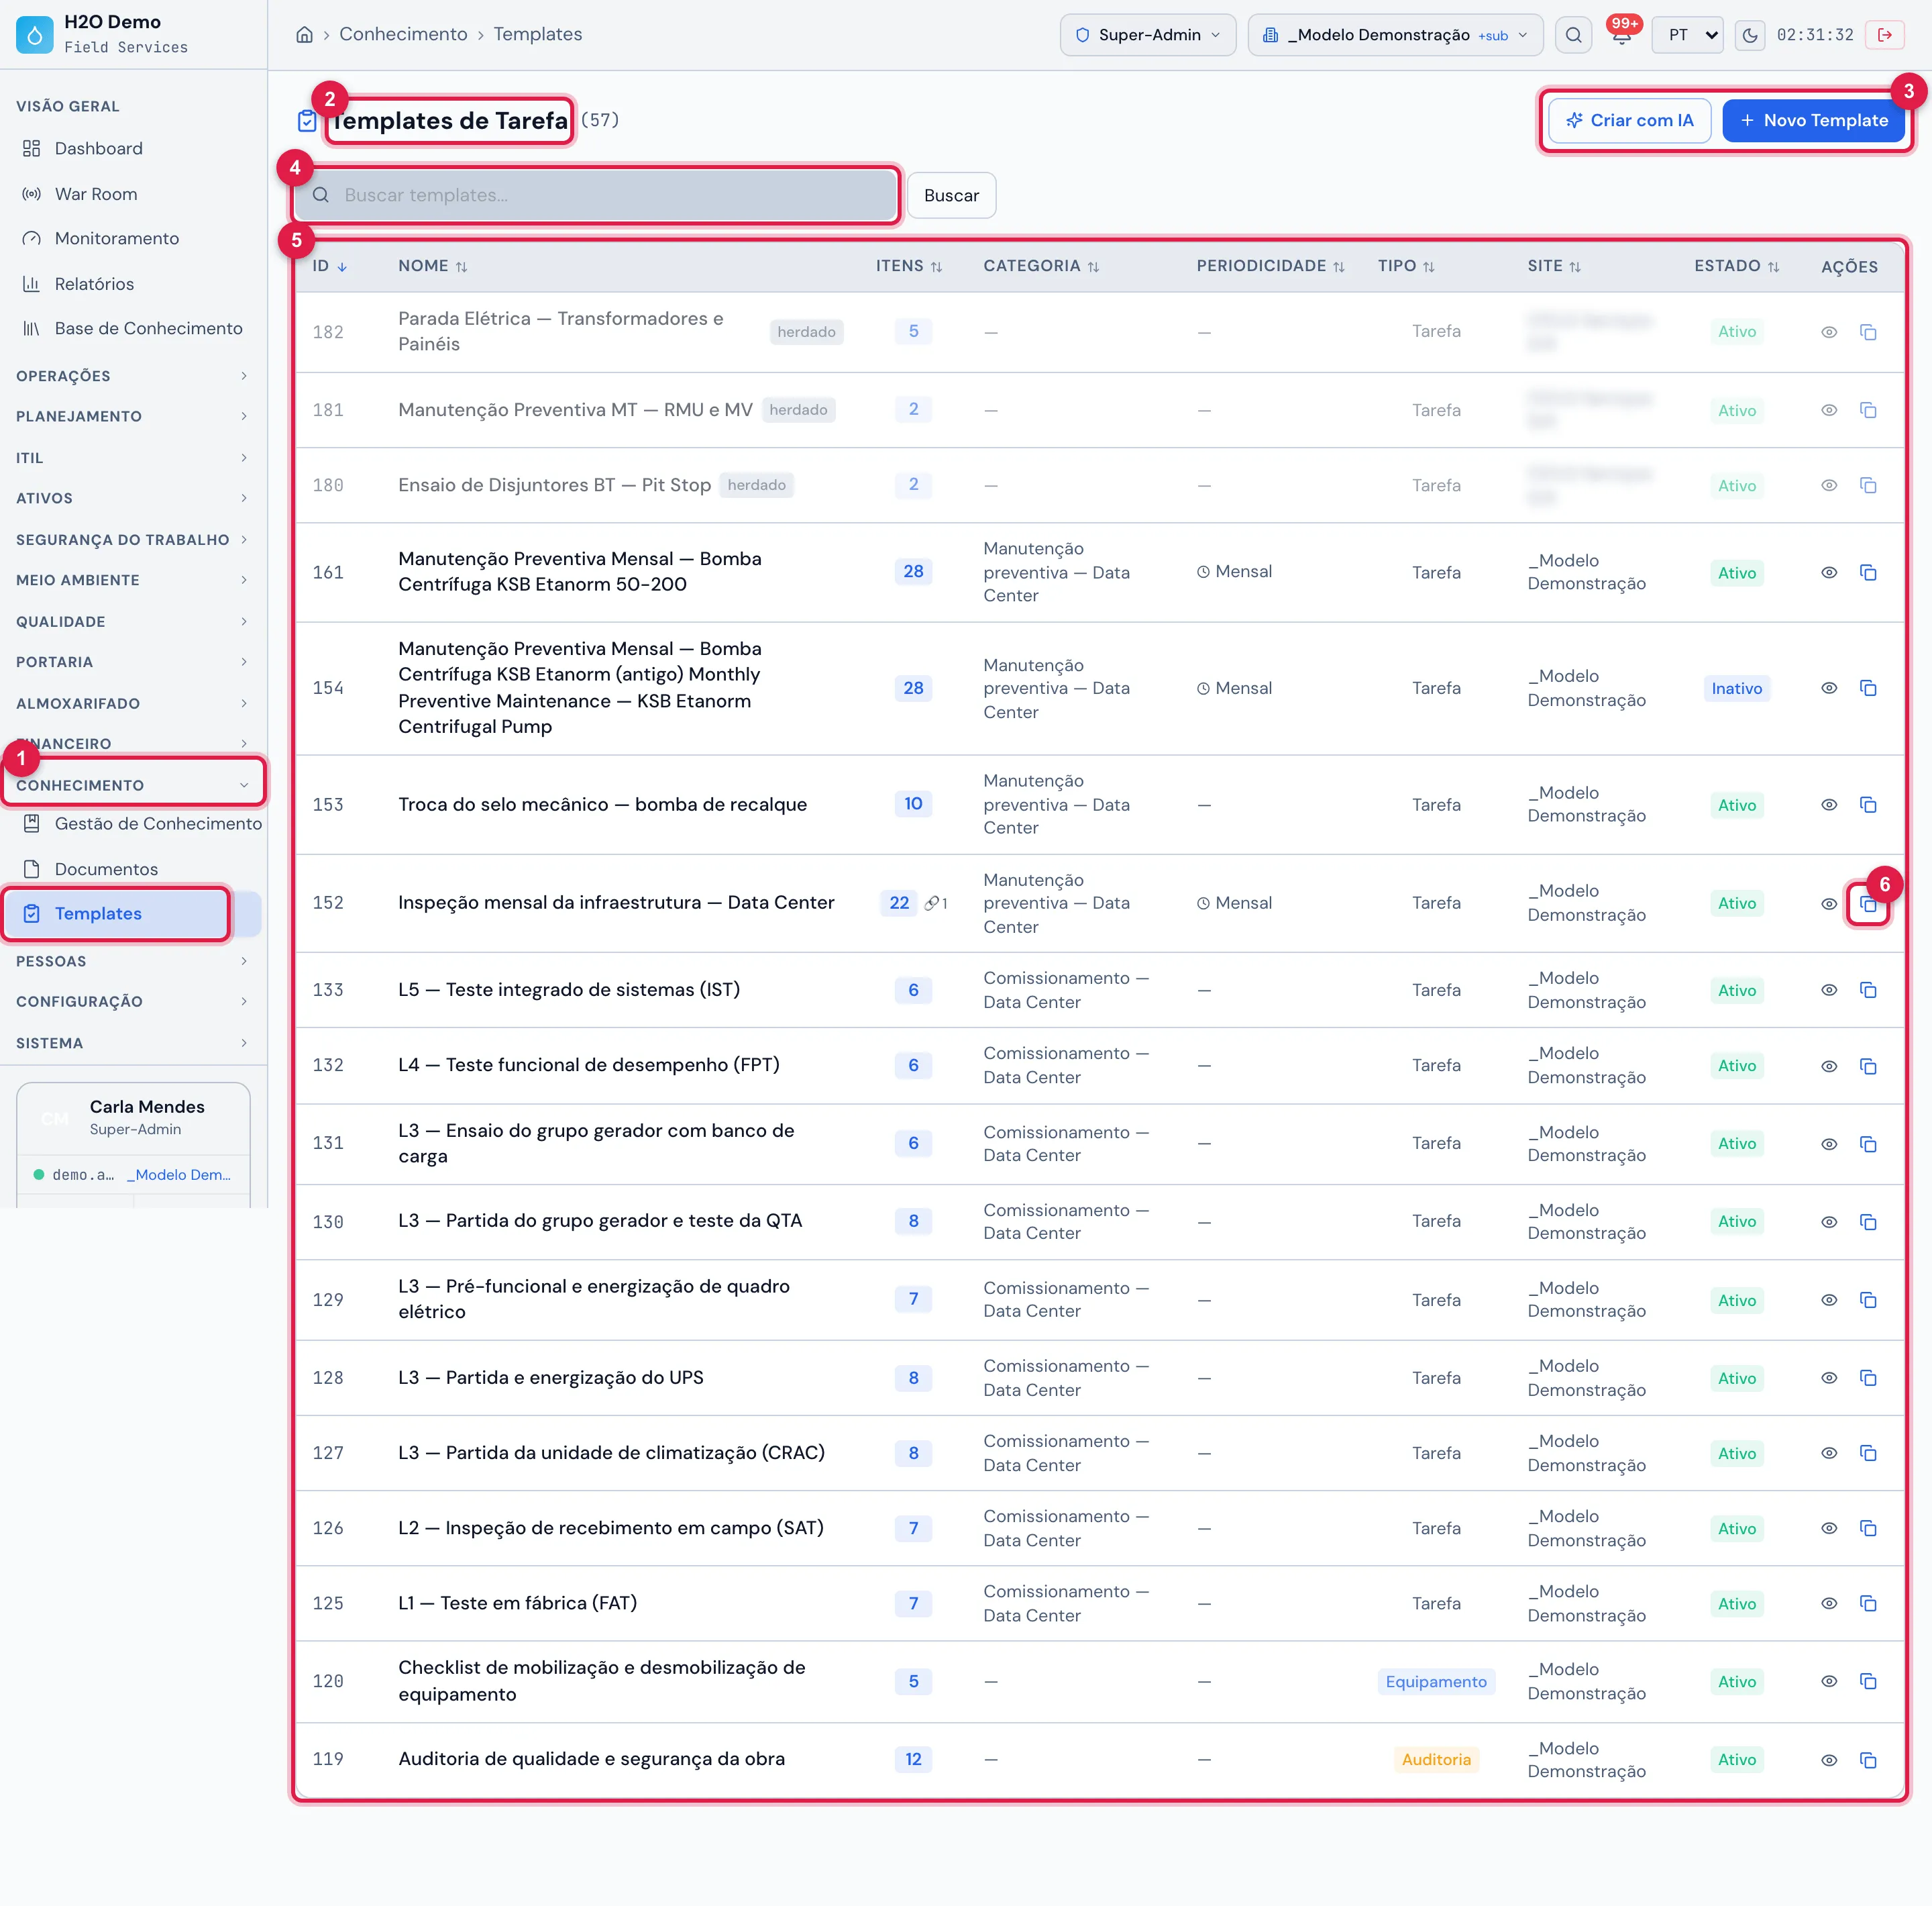Duplicate template 153 with the copy icon
The width and height of the screenshot is (1932, 1906).
pos(1867,805)
